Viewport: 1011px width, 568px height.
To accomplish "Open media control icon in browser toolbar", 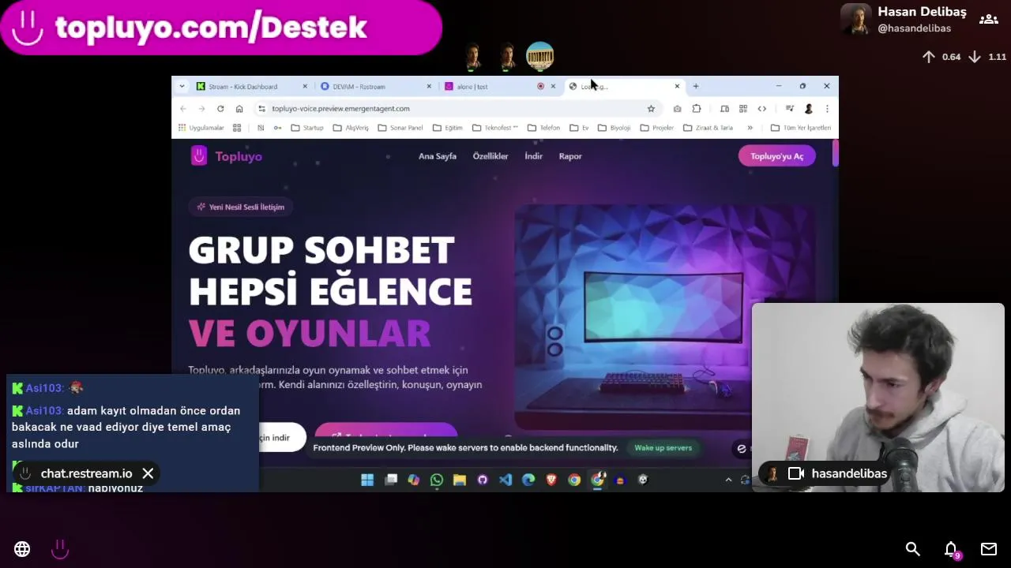I will click(x=789, y=109).
